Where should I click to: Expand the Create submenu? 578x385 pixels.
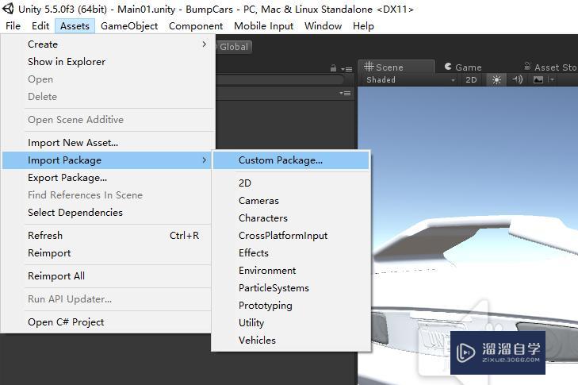[107, 44]
